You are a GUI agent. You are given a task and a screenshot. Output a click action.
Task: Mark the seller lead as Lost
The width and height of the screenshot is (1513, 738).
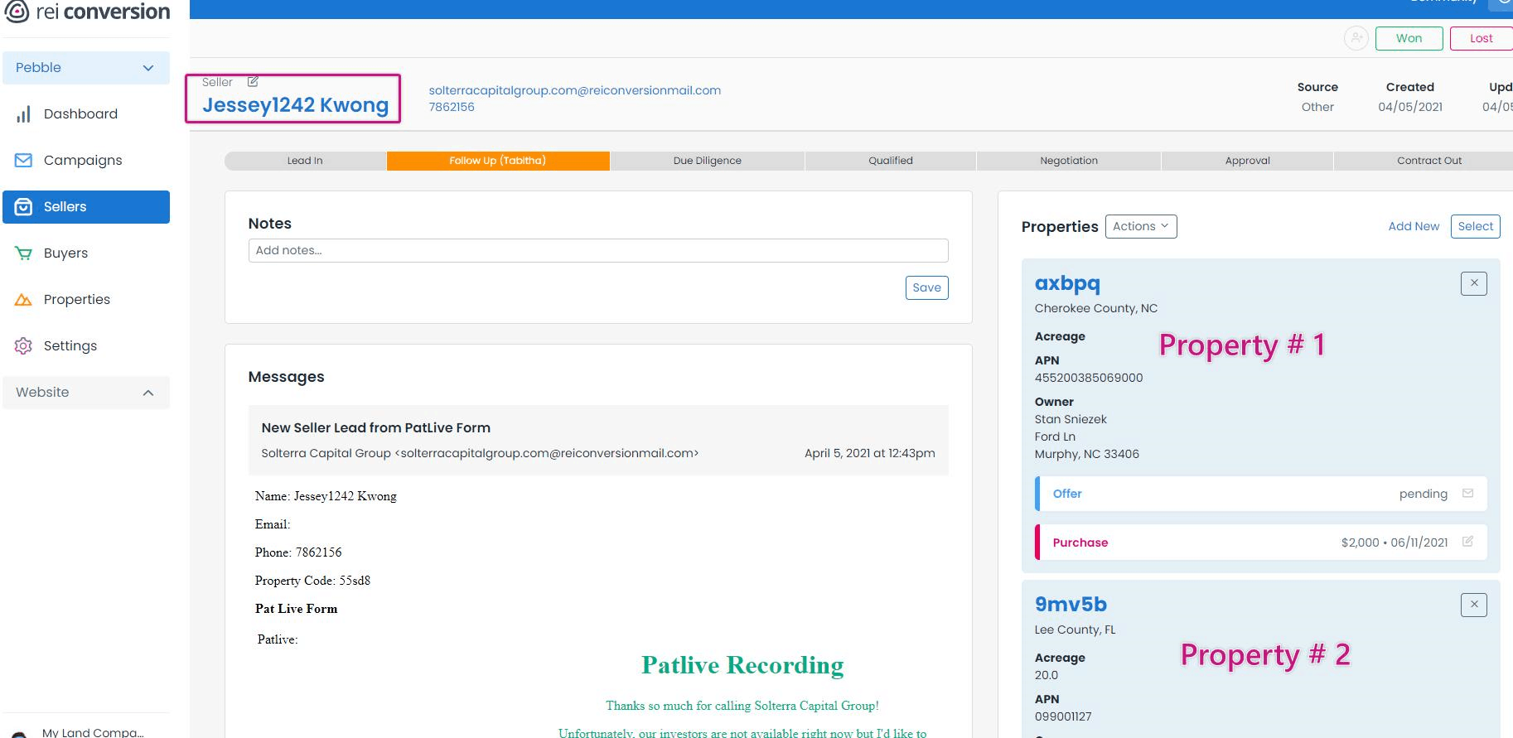pos(1481,38)
